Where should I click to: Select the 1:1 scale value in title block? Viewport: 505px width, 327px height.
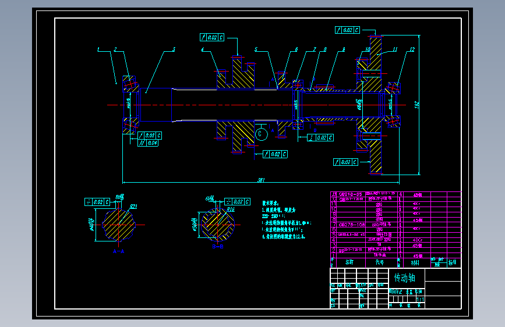tap(420, 299)
